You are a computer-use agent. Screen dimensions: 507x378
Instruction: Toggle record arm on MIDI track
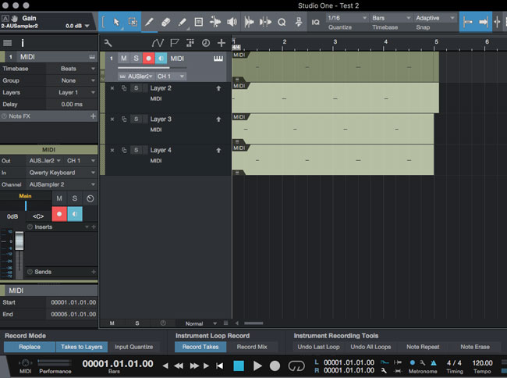pos(148,59)
